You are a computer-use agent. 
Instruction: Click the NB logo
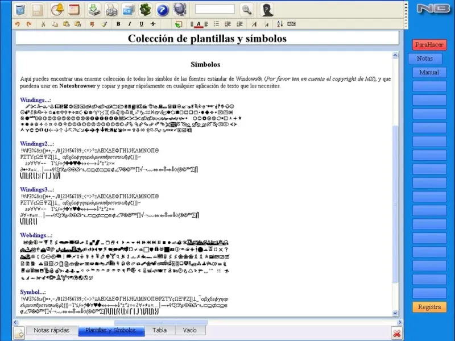tap(433, 8)
